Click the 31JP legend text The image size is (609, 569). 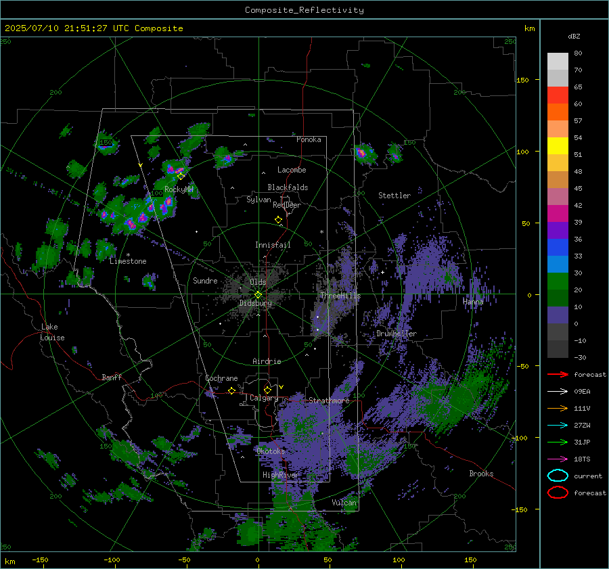click(582, 442)
